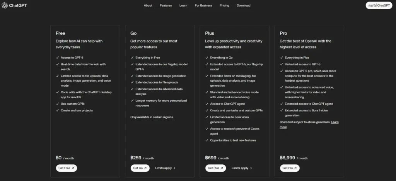The image size is (396, 181).
Task: Follow the Learn more link in Pro plan
Action: pos(310,125)
